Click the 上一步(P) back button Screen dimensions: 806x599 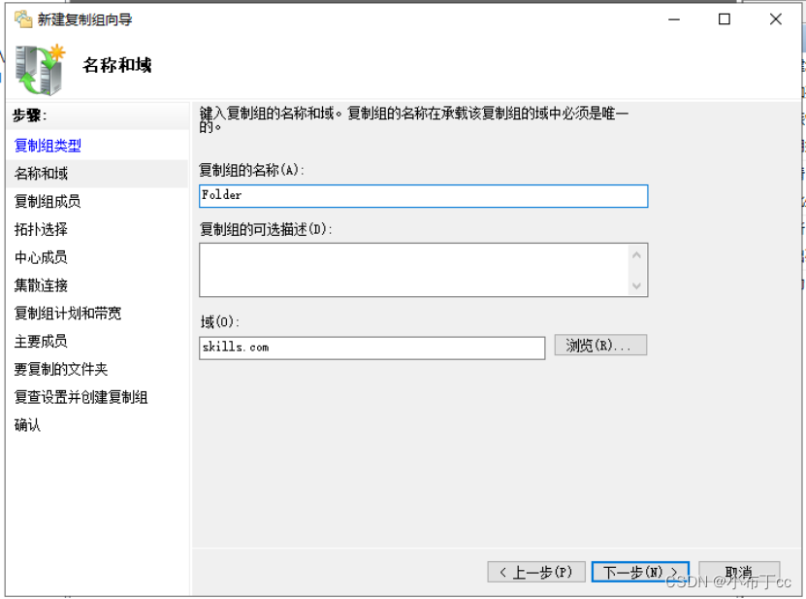[x=536, y=572]
